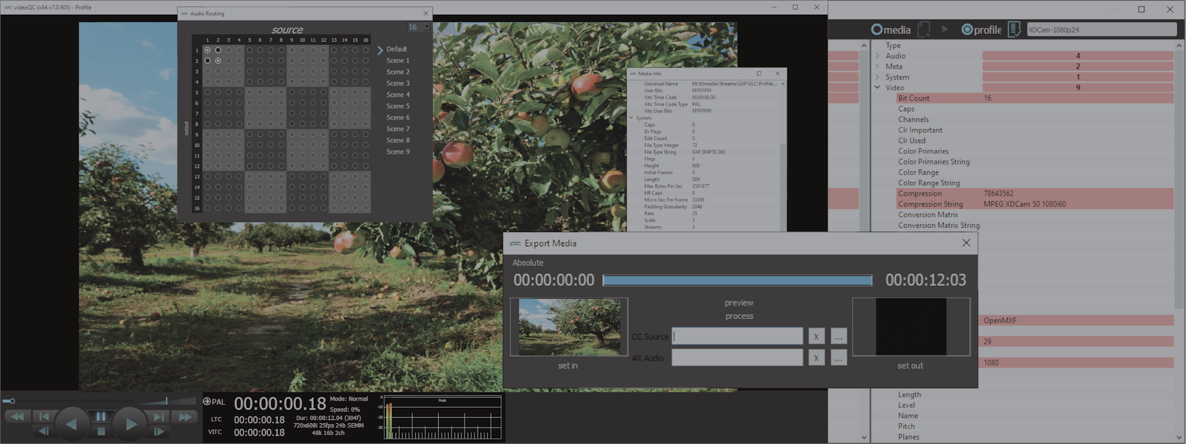This screenshot has height=444, width=1186.
Task: Toggle the routing node at source 16, output 16
Action: coord(365,208)
